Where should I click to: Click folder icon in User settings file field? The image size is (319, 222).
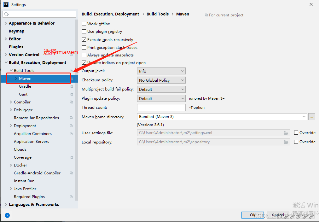pos(286,133)
